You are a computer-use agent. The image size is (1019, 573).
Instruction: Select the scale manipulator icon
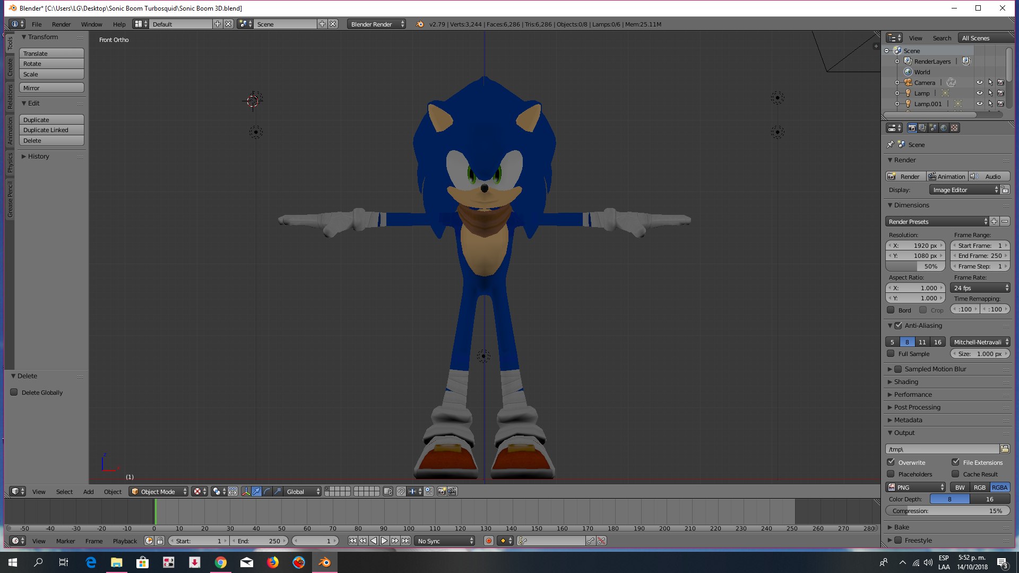(x=278, y=491)
